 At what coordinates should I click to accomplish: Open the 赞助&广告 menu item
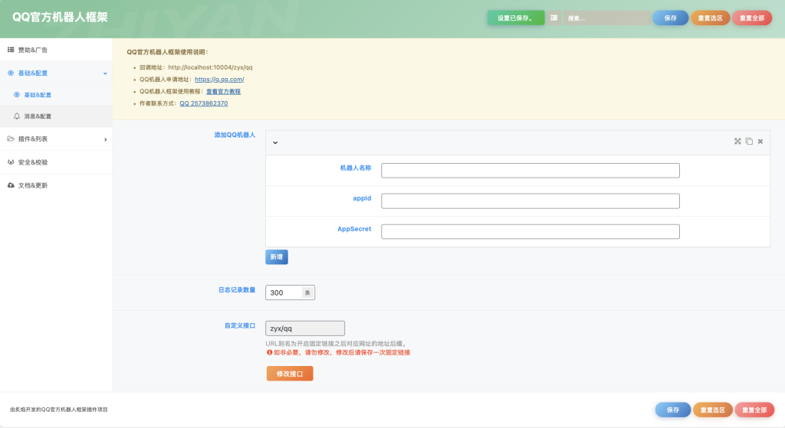pyautogui.click(x=56, y=50)
